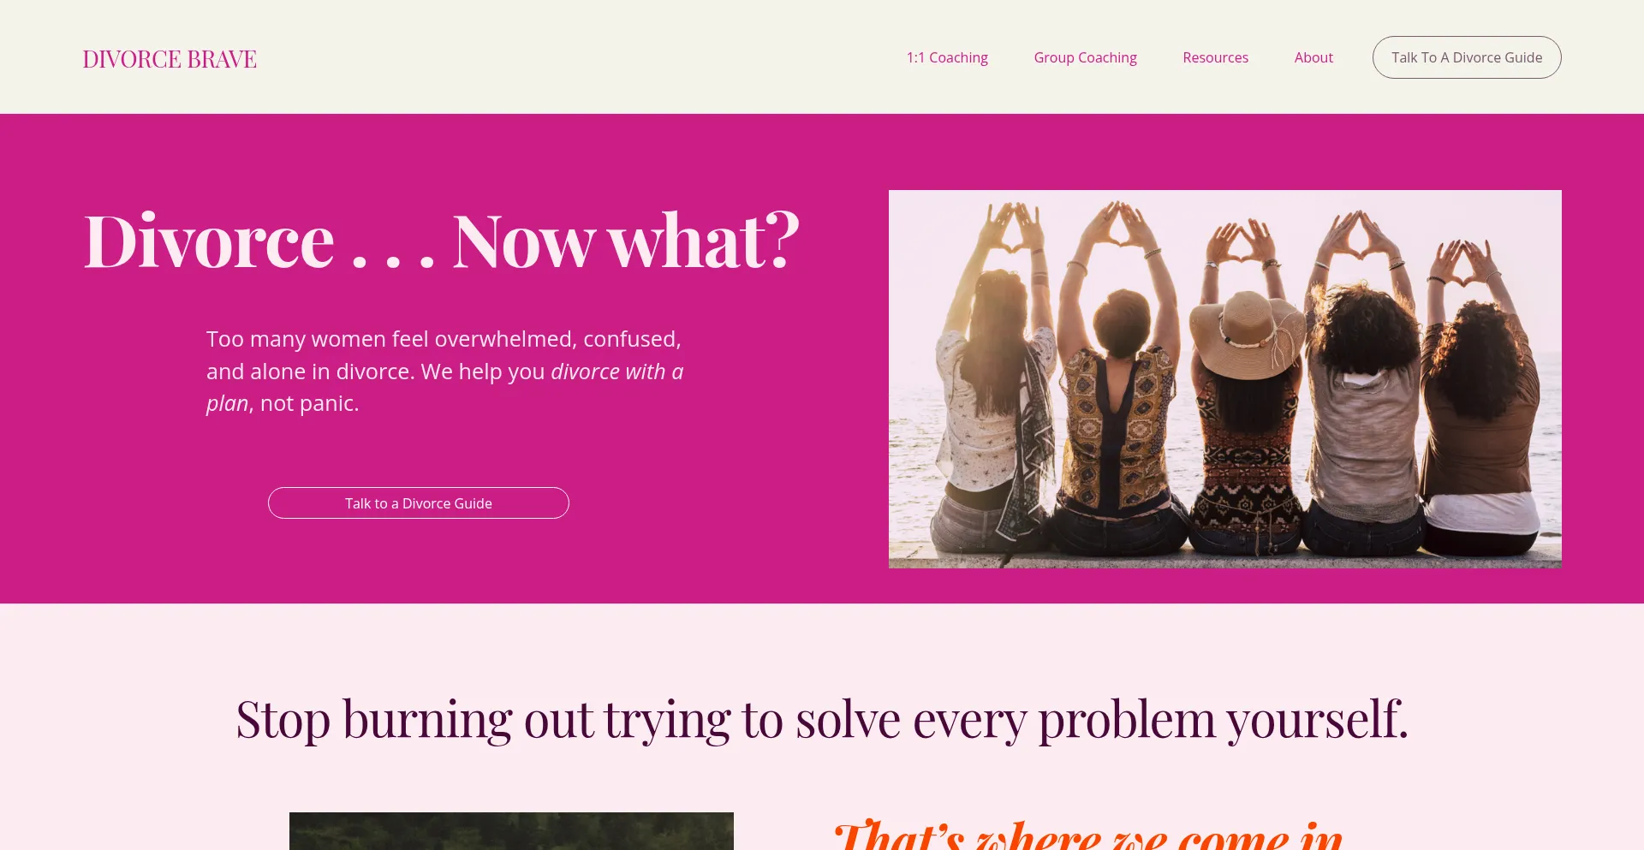Screen dimensions: 1644x850
Task: Open the photo of women making heart hands
Action: 1225,379
